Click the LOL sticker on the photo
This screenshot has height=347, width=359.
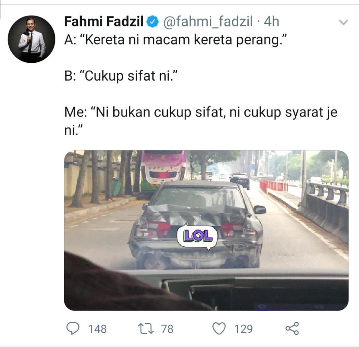197,237
